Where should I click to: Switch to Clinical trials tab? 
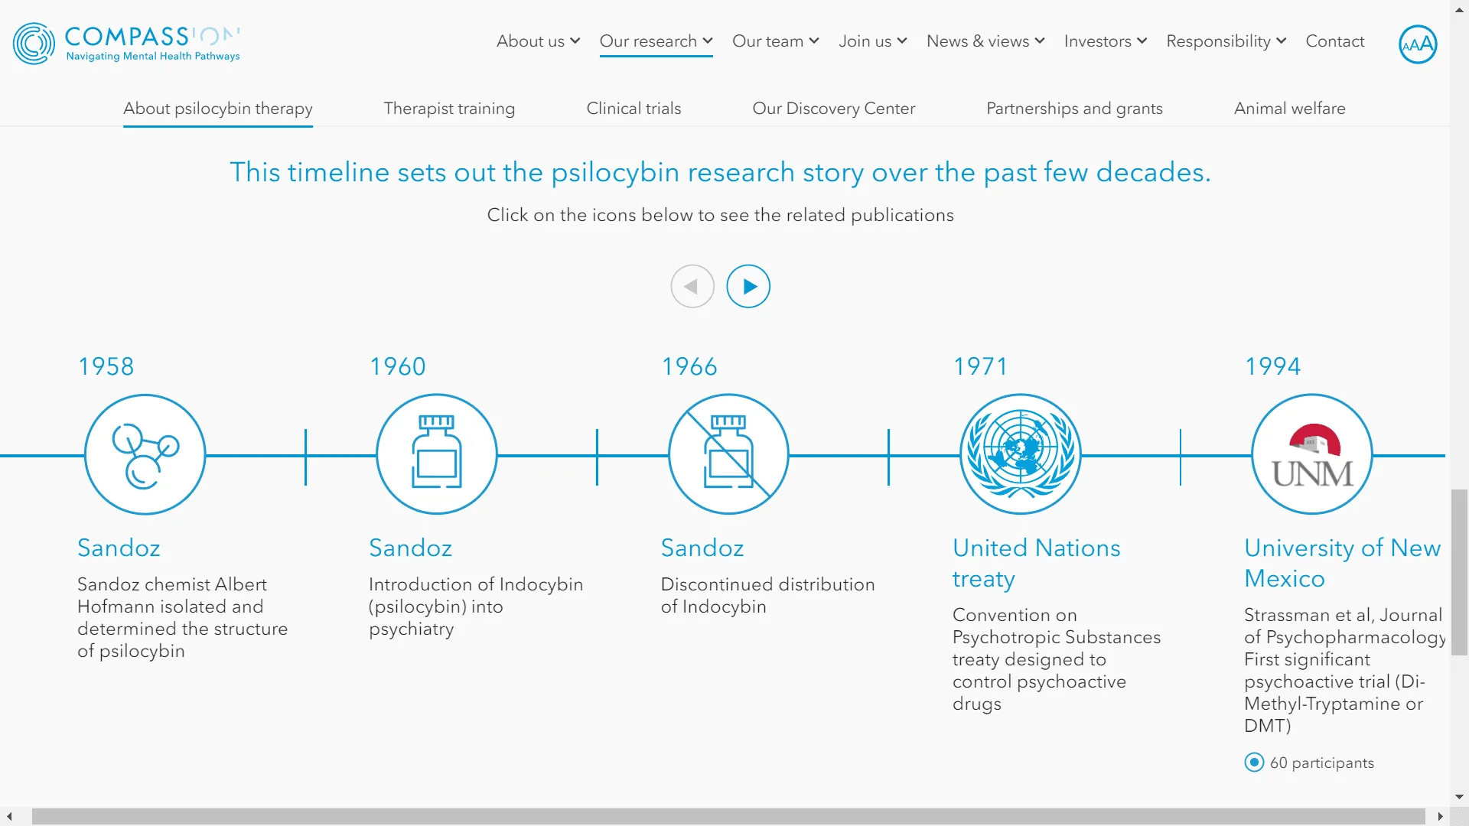coord(634,109)
